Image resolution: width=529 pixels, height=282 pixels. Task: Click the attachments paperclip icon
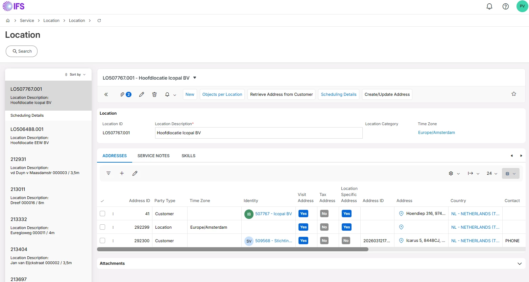tap(122, 94)
